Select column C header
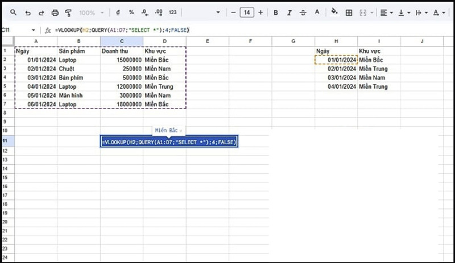 point(122,41)
